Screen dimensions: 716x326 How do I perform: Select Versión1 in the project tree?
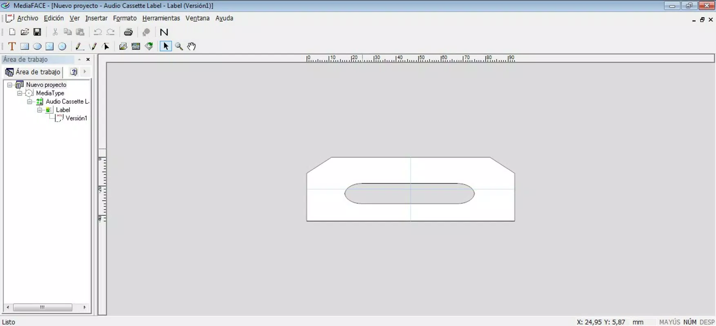[76, 118]
